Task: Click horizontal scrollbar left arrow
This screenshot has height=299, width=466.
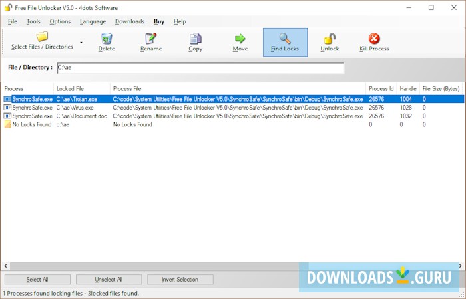Action: click(5, 266)
